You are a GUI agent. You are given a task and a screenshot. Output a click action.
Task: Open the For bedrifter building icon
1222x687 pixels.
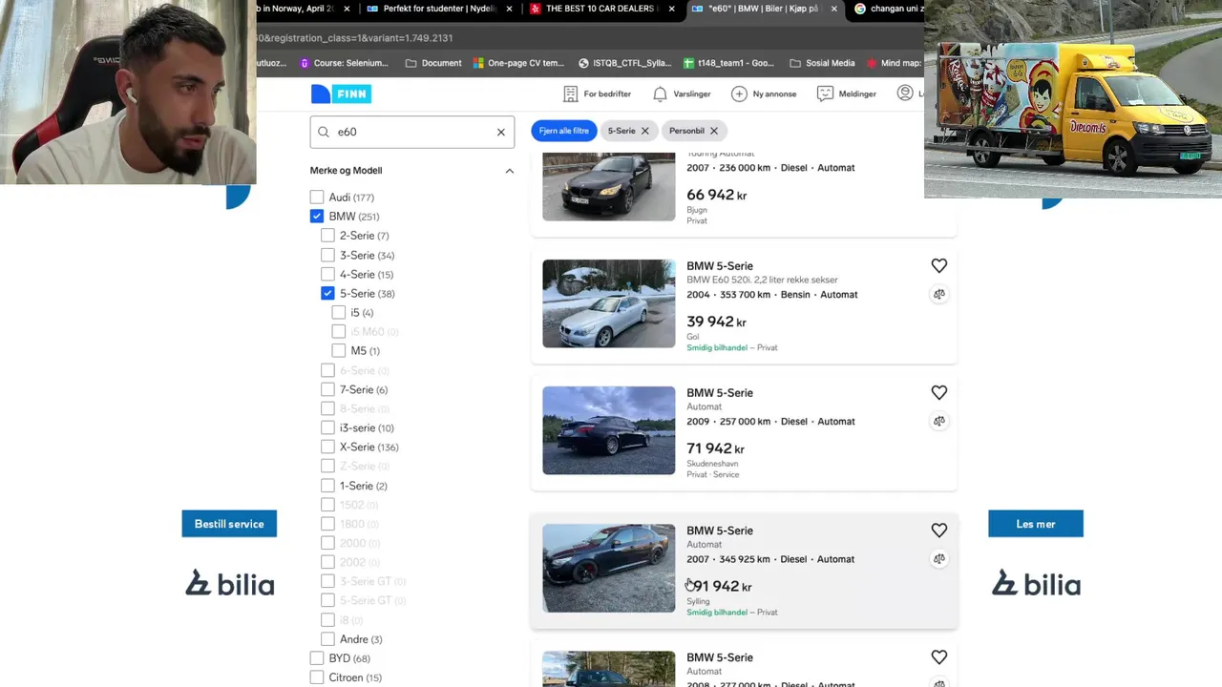click(x=570, y=94)
